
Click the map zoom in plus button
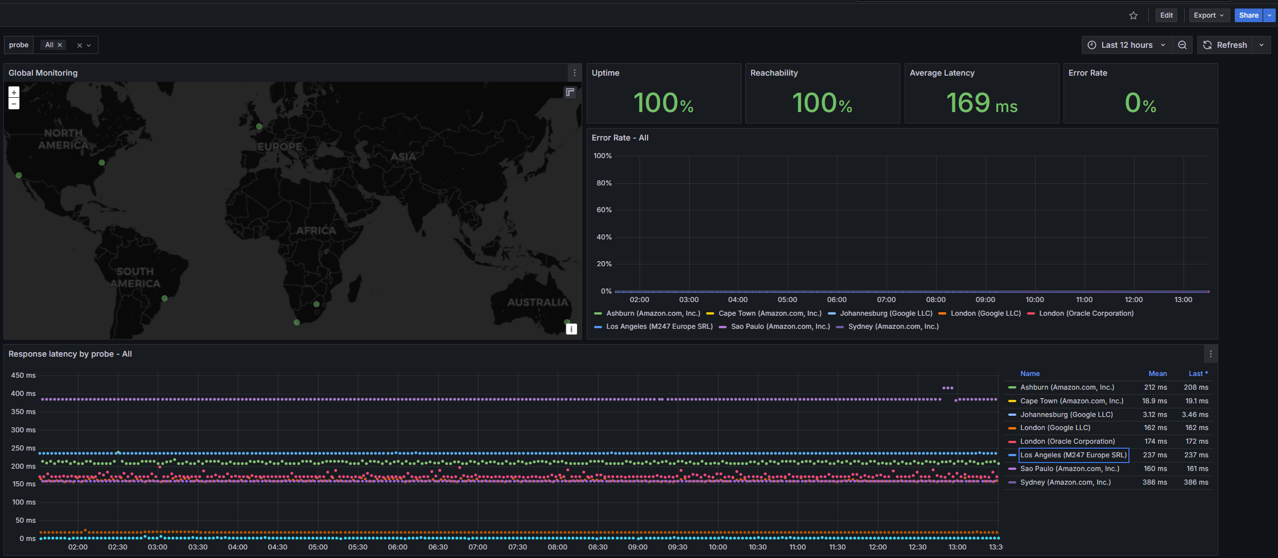[x=14, y=92]
